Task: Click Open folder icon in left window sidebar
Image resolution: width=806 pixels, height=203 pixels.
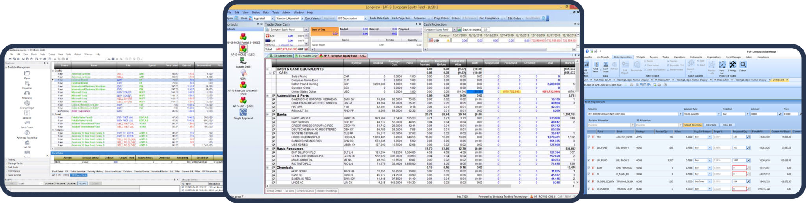Action: click(x=27, y=73)
